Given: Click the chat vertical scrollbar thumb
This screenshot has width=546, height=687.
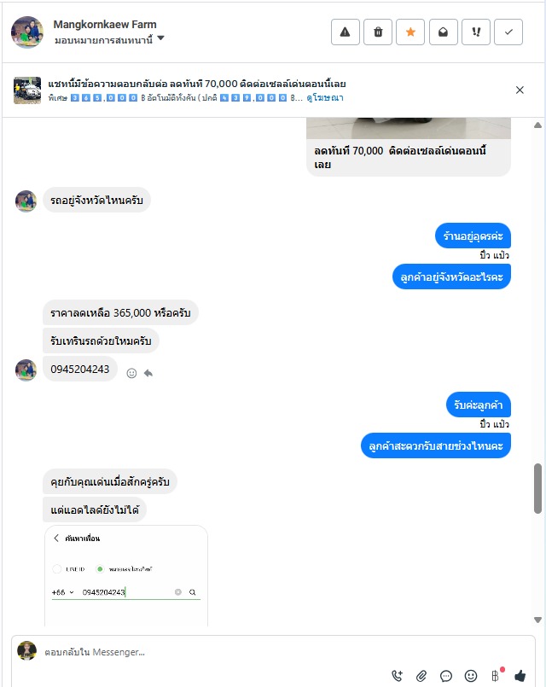Looking at the screenshot, I should click(x=537, y=488).
